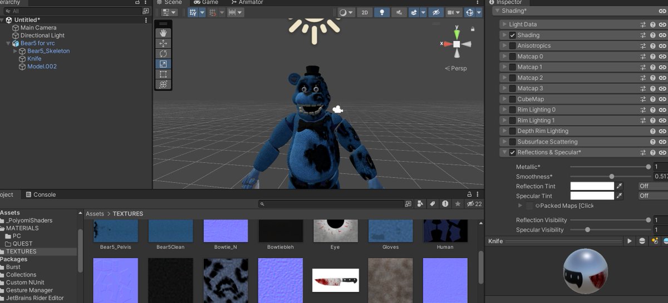Select the Move tool in scene overlay
The height and width of the screenshot is (303, 668).
(x=163, y=43)
